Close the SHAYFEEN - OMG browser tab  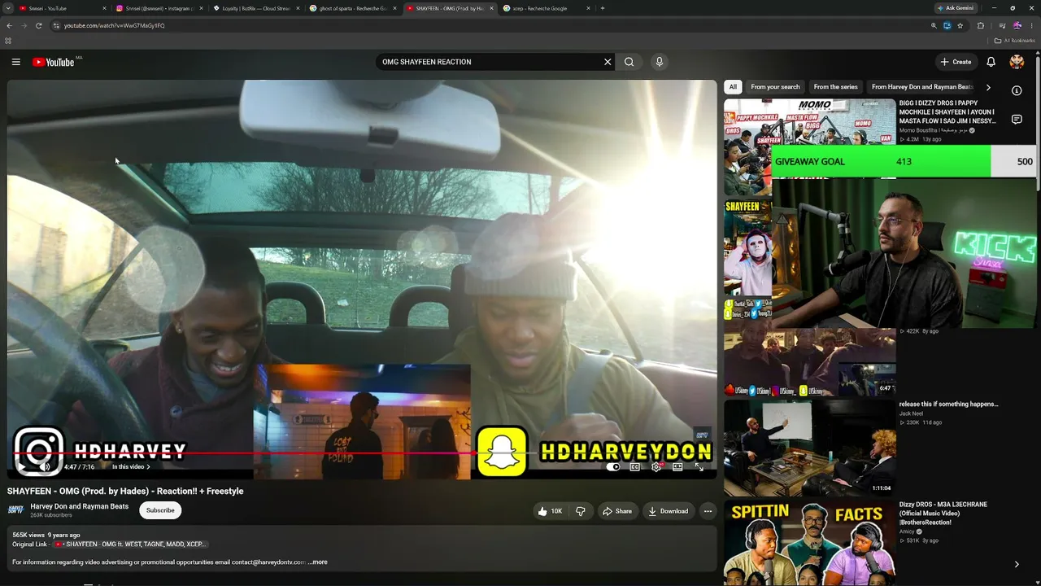pyautogui.click(x=492, y=8)
